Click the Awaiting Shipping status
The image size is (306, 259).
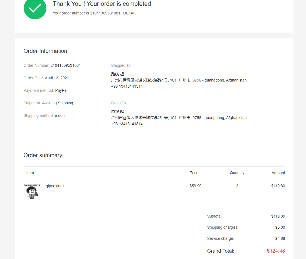pyautogui.click(x=58, y=103)
